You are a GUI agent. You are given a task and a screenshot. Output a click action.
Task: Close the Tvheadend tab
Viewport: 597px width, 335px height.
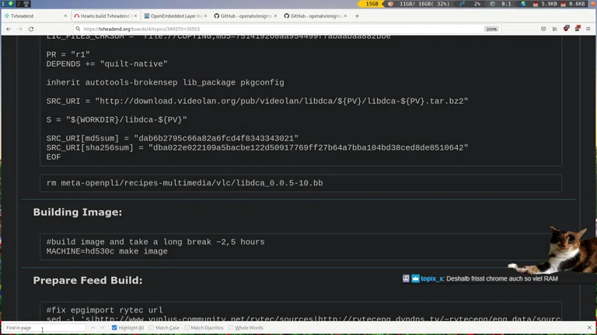(x=65, y=16)
